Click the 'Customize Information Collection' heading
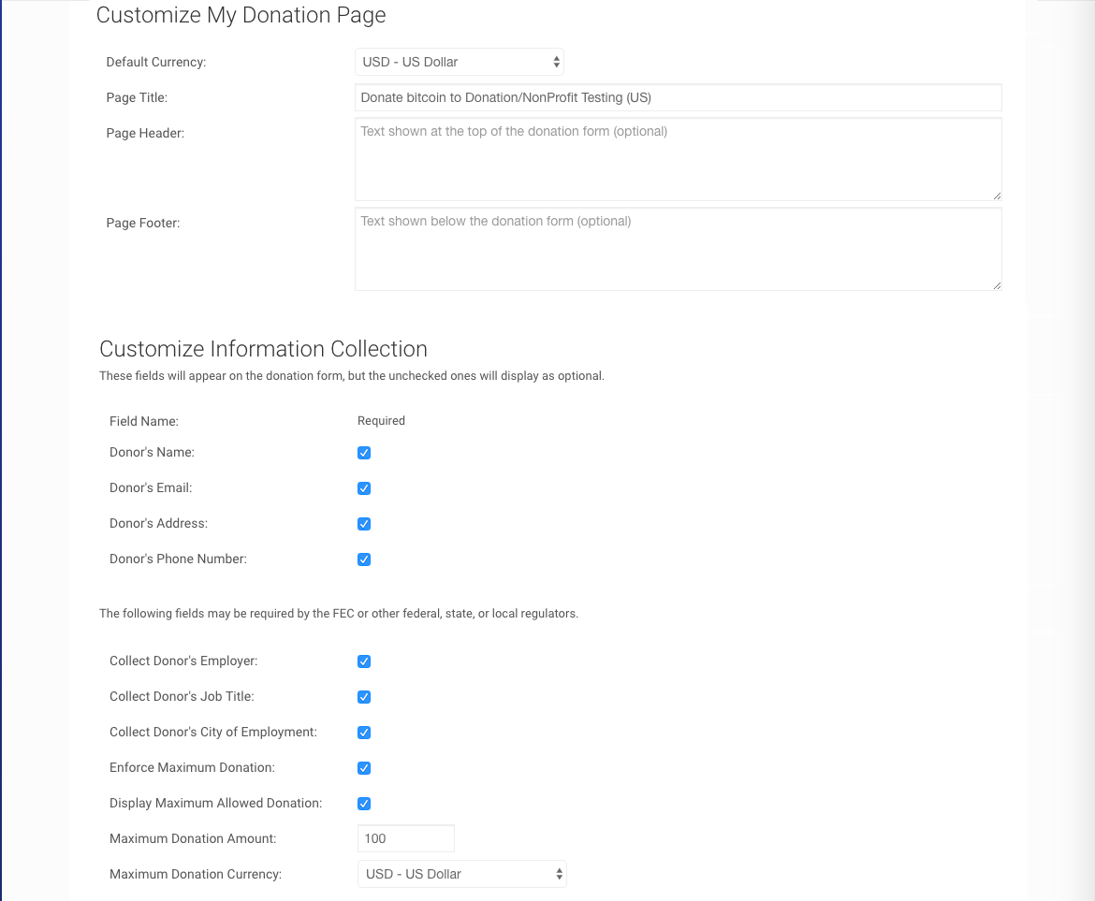The width and height of the screenshot is (1095, 901). [x=263, y=349]
